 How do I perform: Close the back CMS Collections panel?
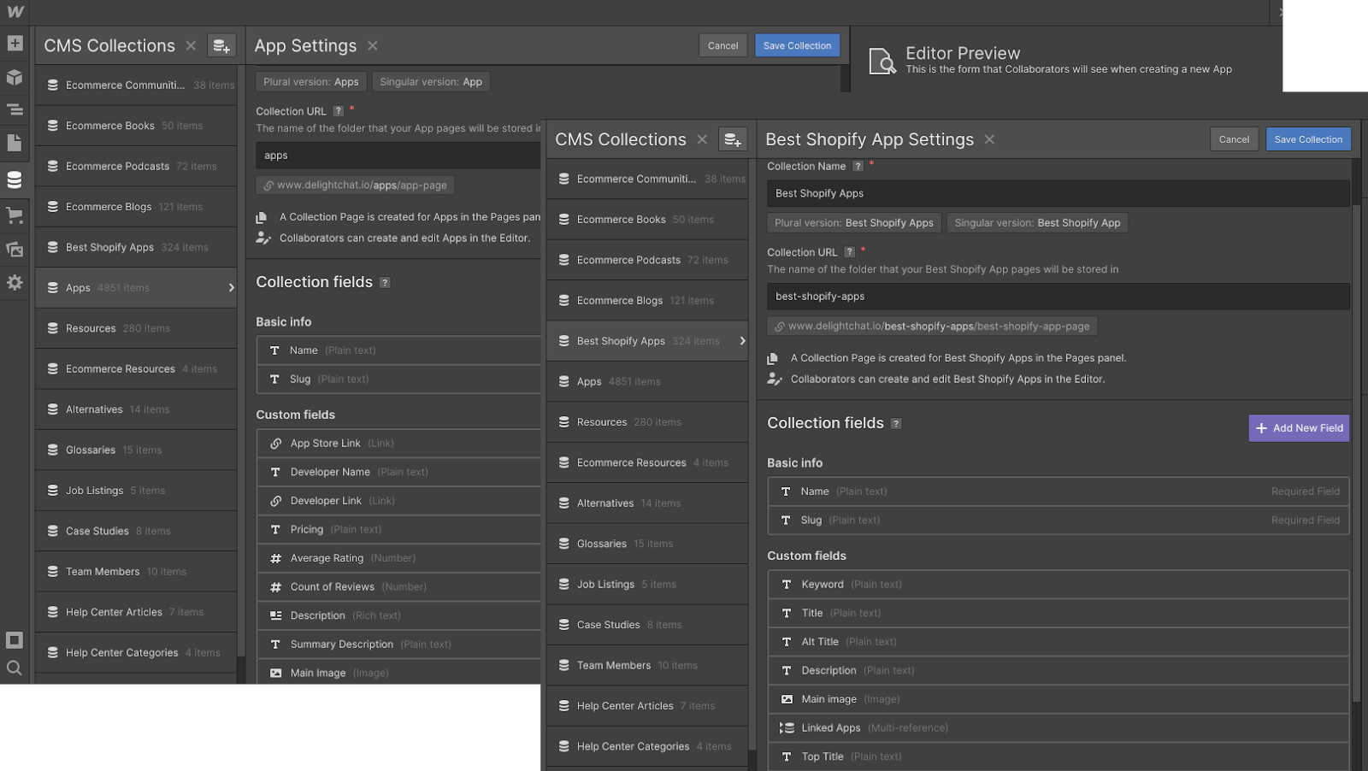coord(191,45)
